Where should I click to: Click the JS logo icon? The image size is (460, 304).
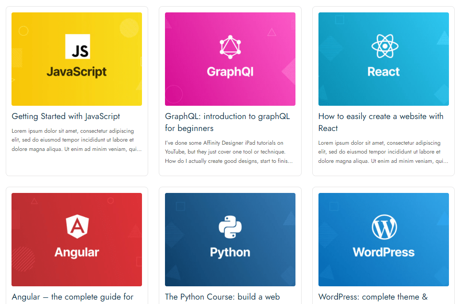click(x=77, y=46)
